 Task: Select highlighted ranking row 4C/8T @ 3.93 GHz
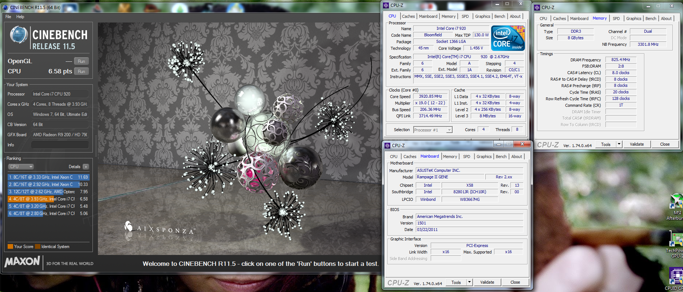click(48, 199)
